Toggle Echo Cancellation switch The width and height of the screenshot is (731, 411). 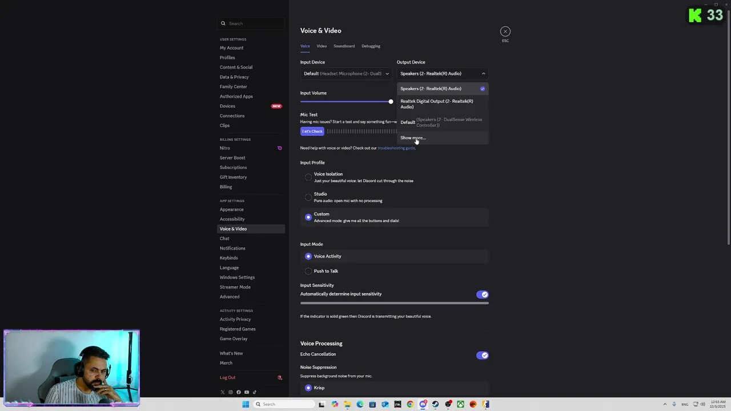(483, 355)
